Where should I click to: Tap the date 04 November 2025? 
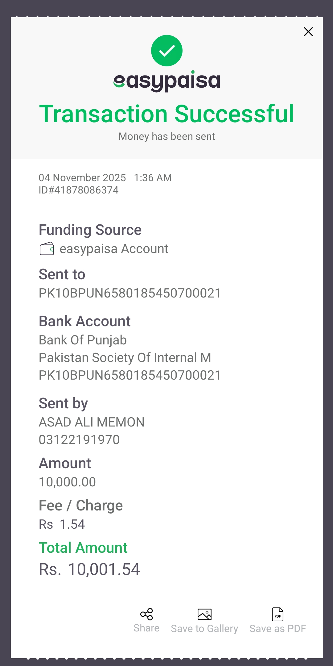(x=82, y=178)
